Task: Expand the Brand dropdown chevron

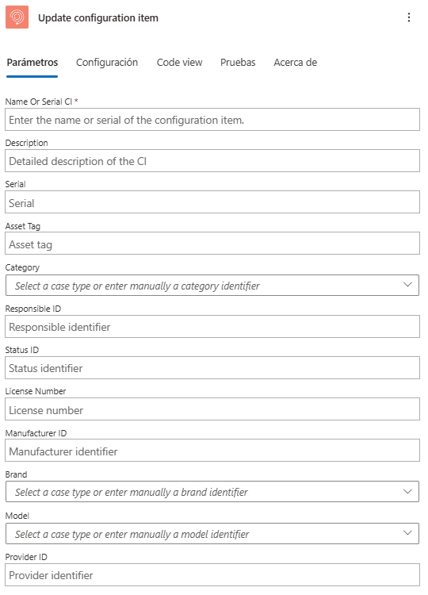Action: click(407, 491)
